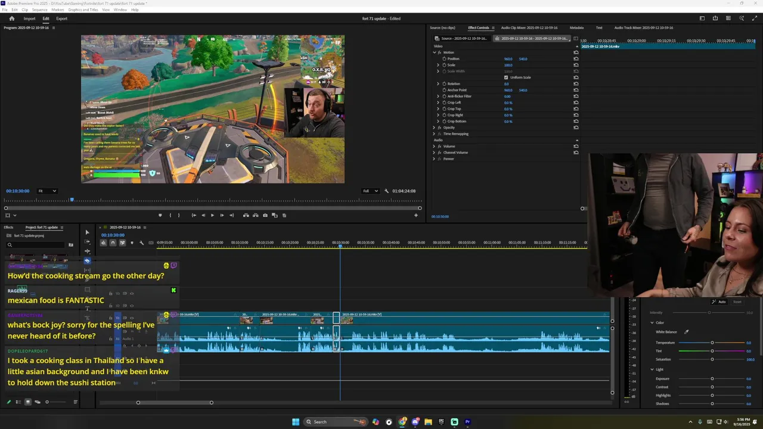The width and height of the screenshot is (763, 429).
Task: Click the White Balance eyedropper
Action: (686, 332)
